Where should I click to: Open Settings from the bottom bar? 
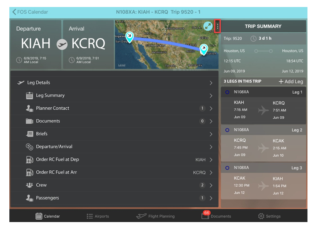(x=269, y=216)
